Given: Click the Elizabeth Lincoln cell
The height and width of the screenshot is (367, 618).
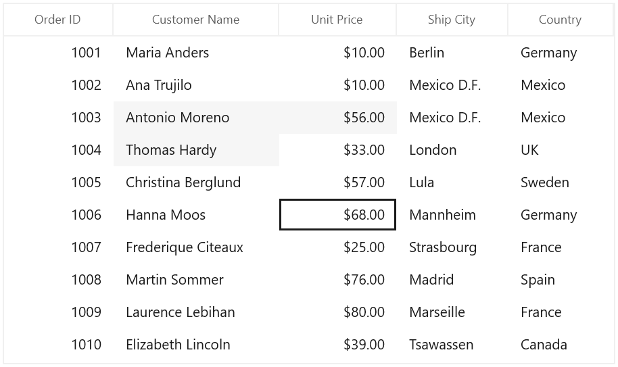Looking at the screenshot, I should pyautogui.click(x=196, y=345).
